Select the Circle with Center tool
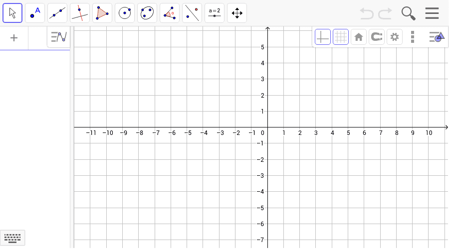This screenshot has width=449, height=249. (125, 13)
